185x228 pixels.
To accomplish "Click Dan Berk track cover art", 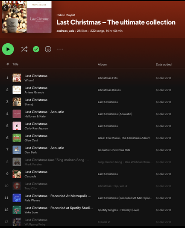I will click(x=17, y=150).
